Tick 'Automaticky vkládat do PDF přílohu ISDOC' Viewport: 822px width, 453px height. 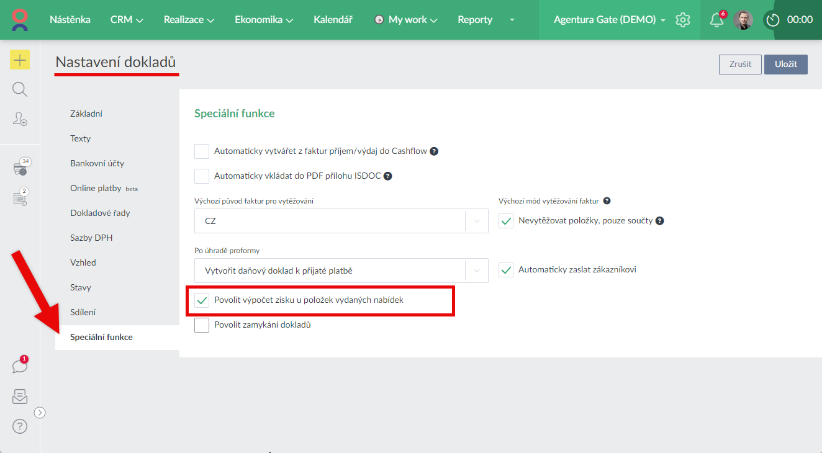(202, 176)
